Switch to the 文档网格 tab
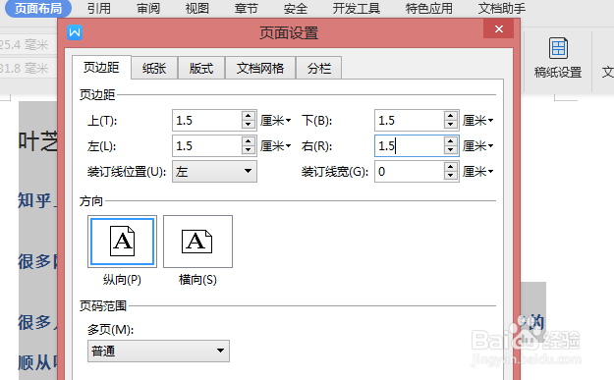Viewport: 614px width, 380px height. pyautogui.click(x=260, y=69)
